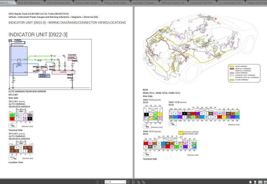Switch to the Driver Monitoring tab

[x=58, y=3]
